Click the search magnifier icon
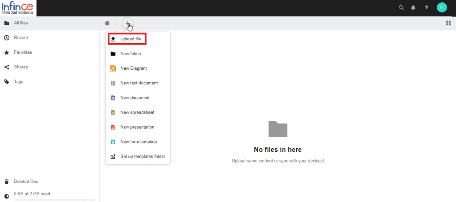 401,8
